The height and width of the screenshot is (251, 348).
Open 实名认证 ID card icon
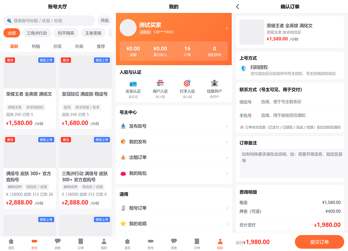133,84
